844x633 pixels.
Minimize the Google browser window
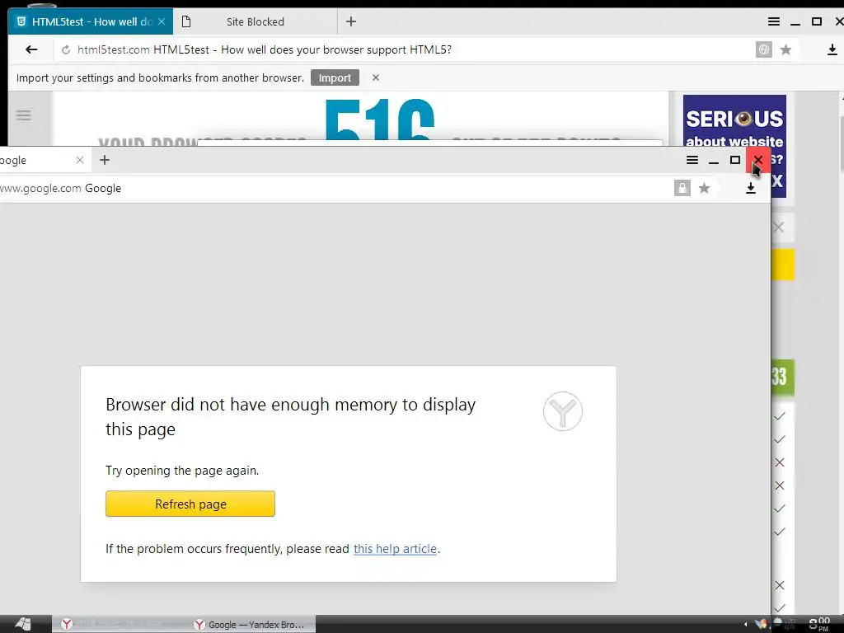click(714, 160)
